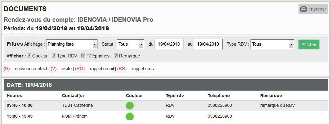
Task: Toggle the Téléphones checkbox
Action: (84, 56)
